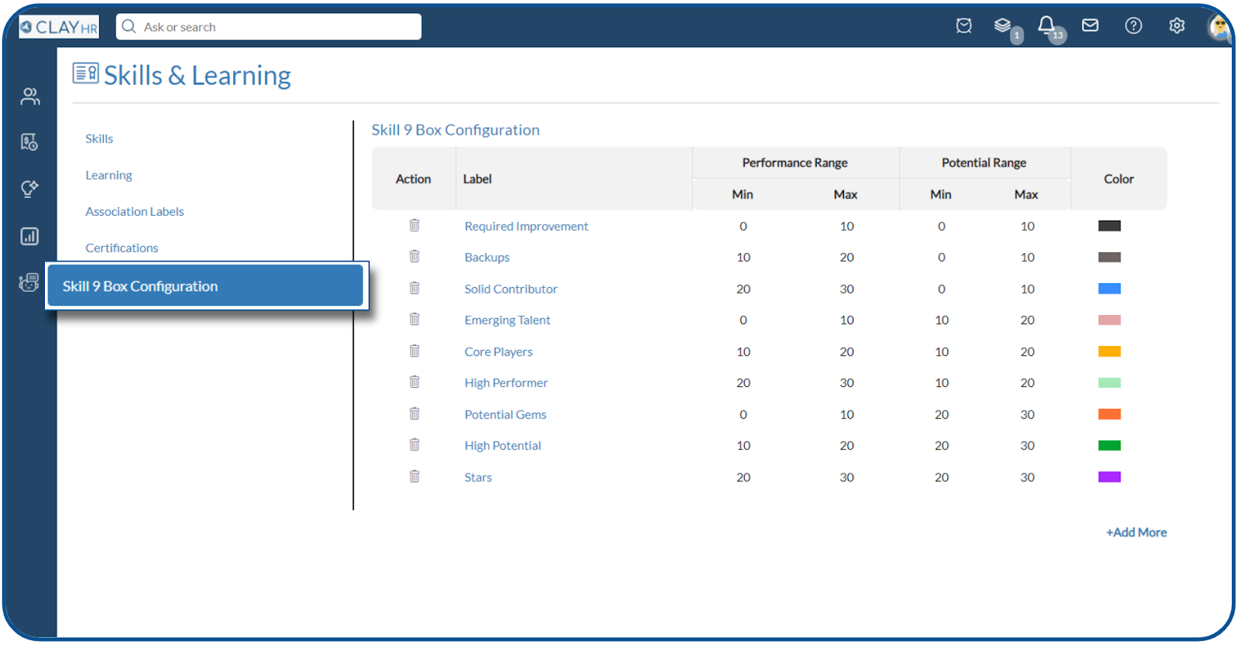Click the Core Players yellow color swatch
The height and width of the screenshot is (647, 1239).
click(x=1110, y=351)
